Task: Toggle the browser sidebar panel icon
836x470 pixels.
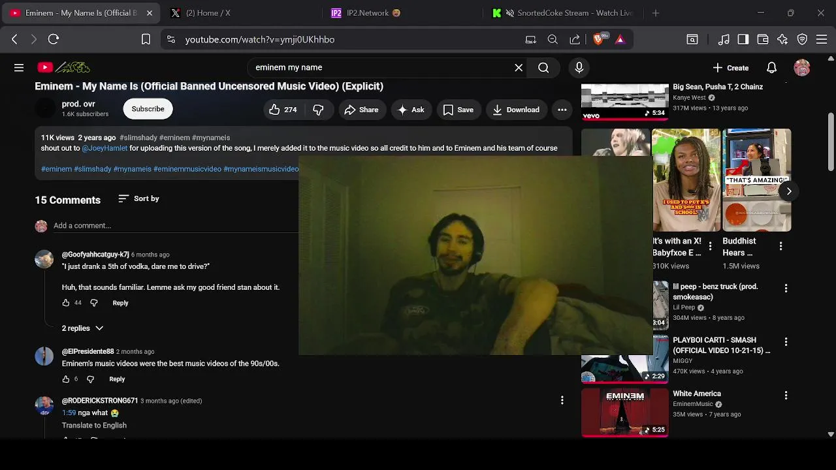Action: tap(743, 39)
